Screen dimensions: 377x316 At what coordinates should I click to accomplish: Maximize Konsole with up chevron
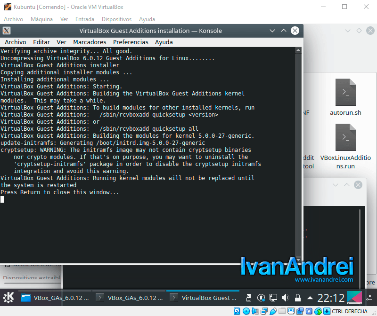[284, 31]
